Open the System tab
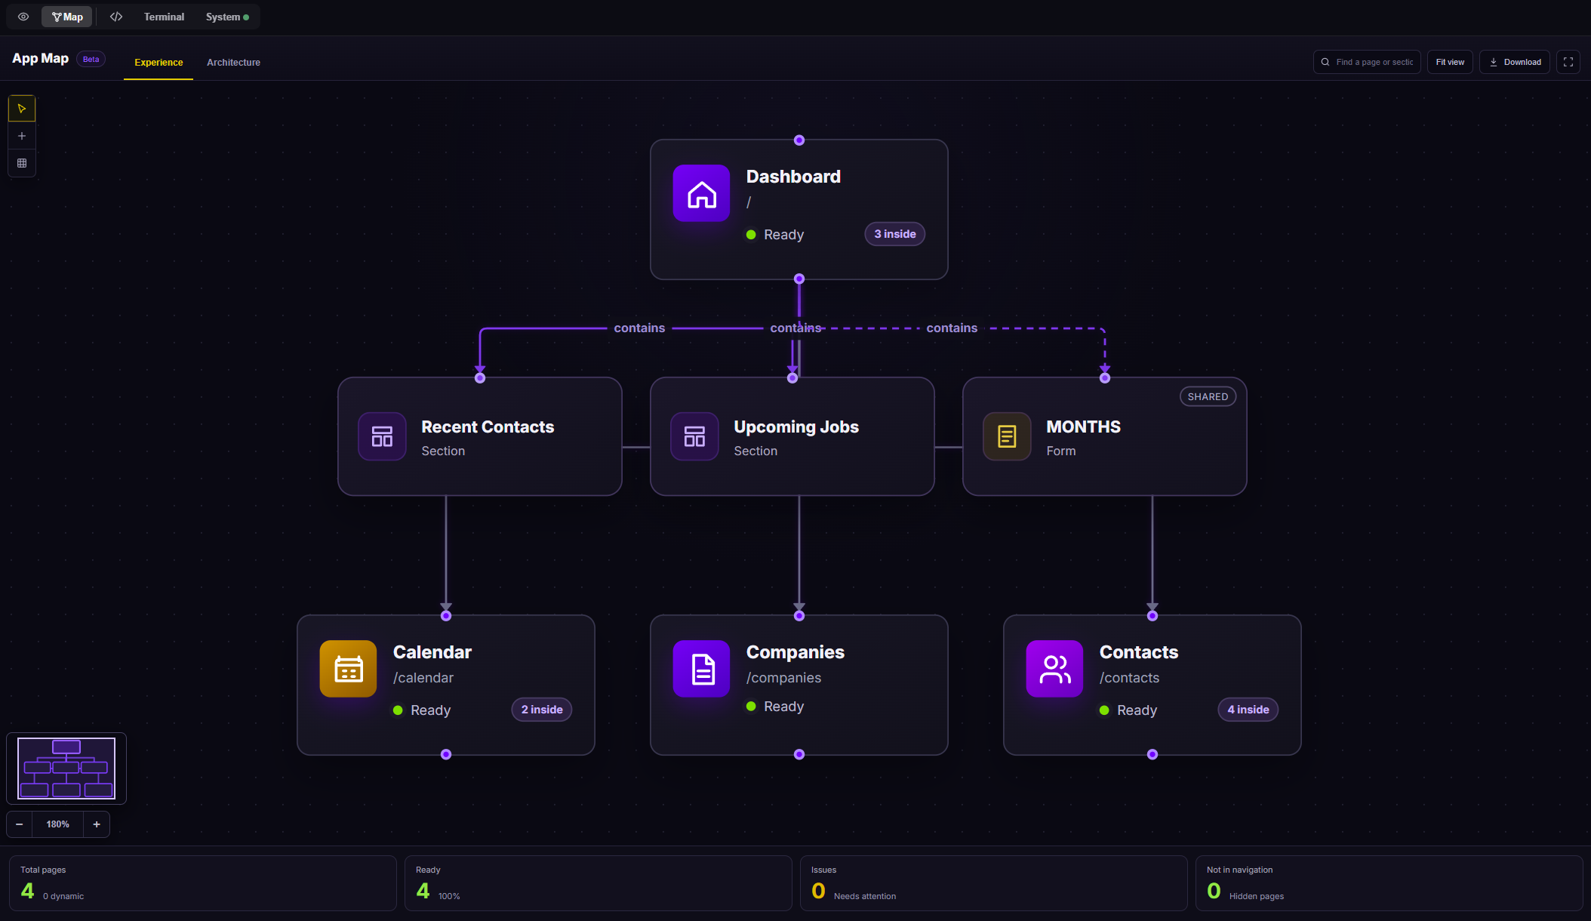This screenshot has width=1591, height=921. (227, 17)
